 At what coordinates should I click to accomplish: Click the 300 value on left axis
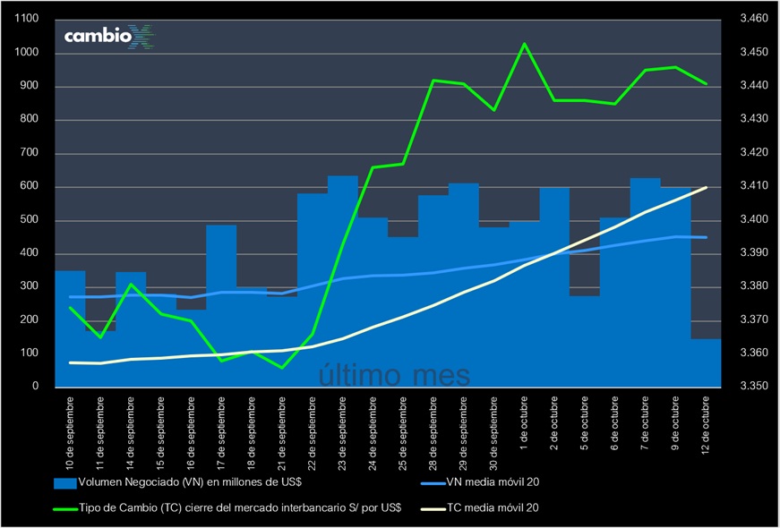pos(30,286)
